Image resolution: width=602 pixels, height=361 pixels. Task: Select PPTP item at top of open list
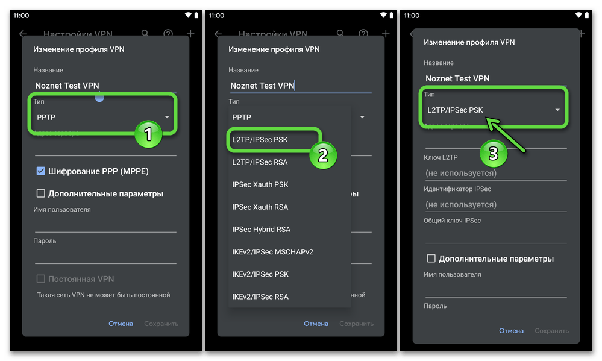[x=242, y=117]
